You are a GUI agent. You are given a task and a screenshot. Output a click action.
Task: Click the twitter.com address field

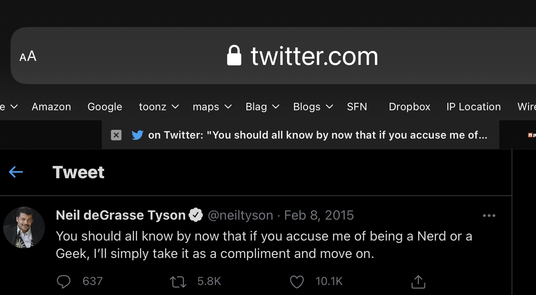[314, 56]
